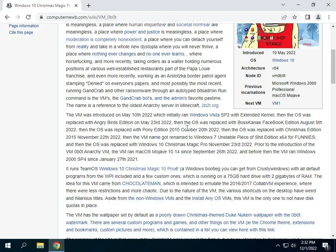This screenshot has width=336, height=252.
Task: Open the Chrome profile menu
Action: tap(318, 17)
